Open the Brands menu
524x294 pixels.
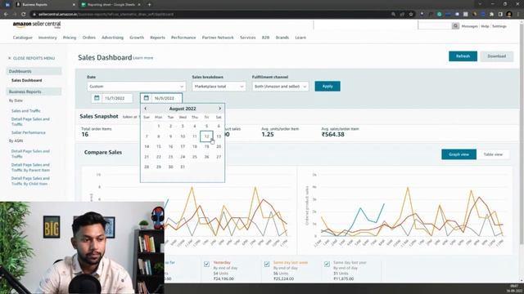[282, 38]
